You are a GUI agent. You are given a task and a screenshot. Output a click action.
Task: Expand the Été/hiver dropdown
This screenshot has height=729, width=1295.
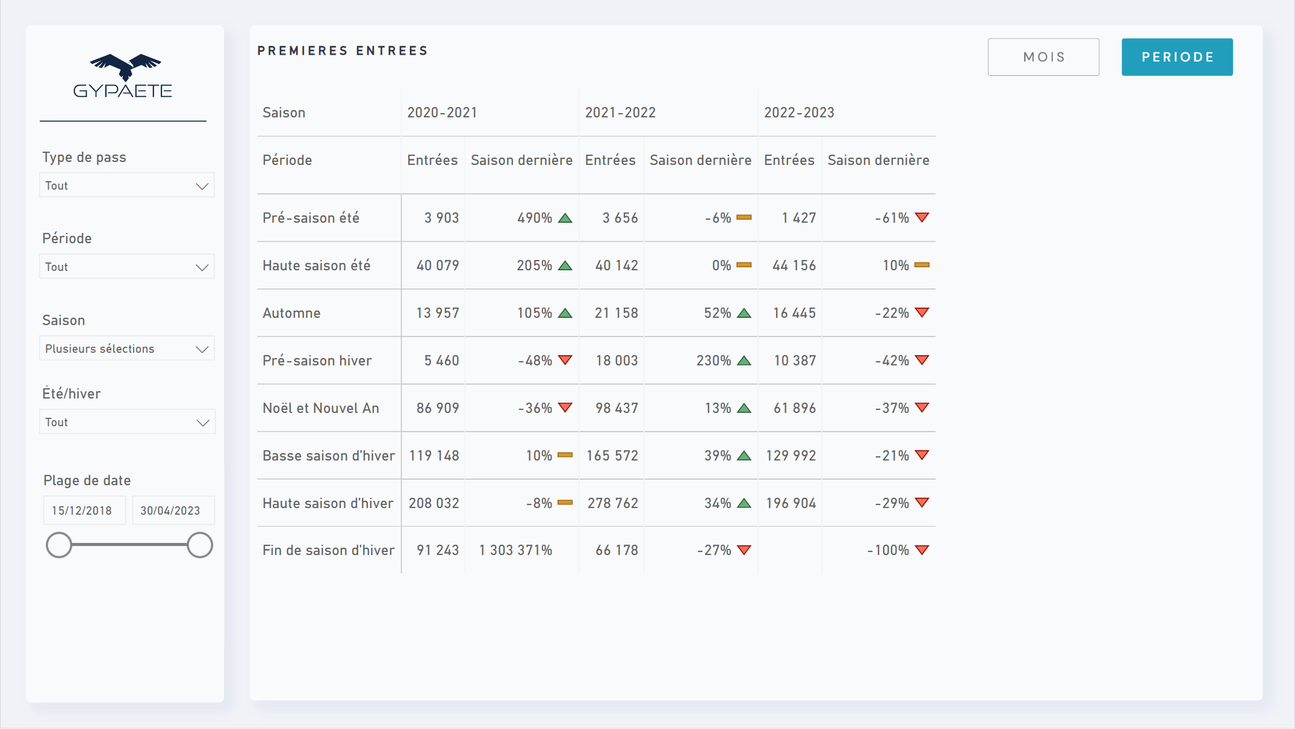pyautogui.click(x=127, y=422)
